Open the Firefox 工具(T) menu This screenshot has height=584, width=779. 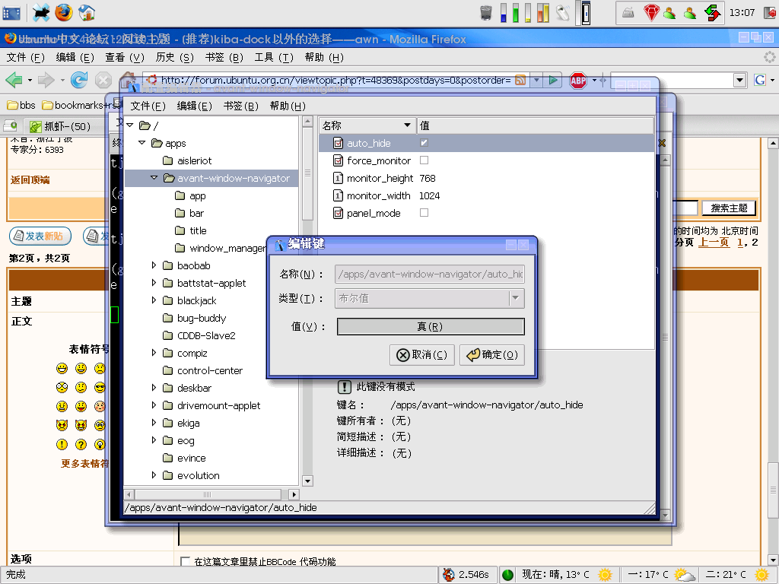pos(274,58)
